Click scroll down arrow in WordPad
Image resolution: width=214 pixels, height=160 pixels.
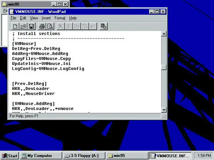click(164, 110)
